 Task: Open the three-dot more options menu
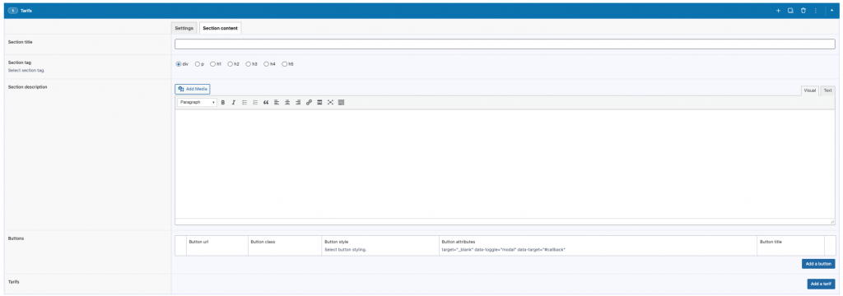coord(816,11)
